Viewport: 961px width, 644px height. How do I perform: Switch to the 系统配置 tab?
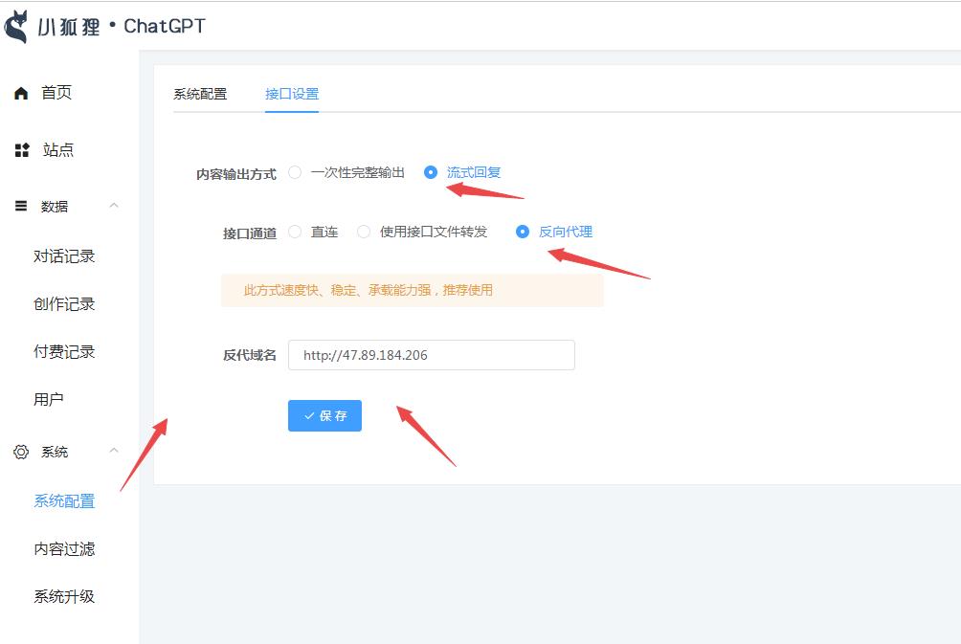(200, 94)
